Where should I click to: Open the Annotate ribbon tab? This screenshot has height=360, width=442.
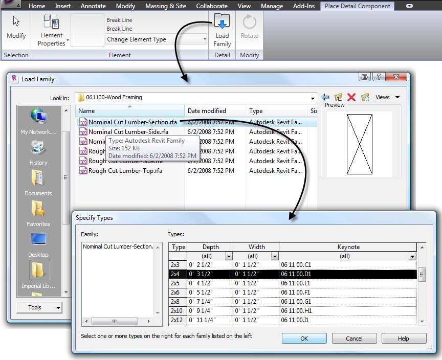tap(93, 6)
